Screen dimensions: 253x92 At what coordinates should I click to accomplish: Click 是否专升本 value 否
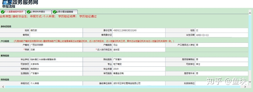(197, 74)
